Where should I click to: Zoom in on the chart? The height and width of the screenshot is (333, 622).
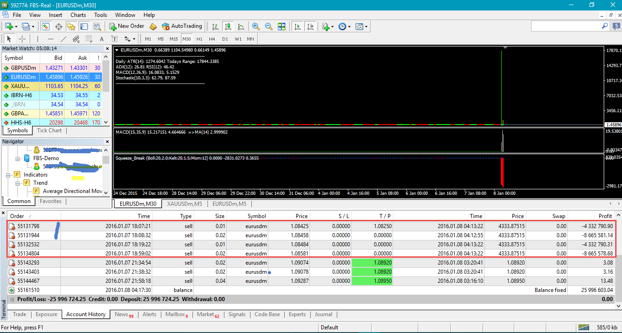click(x=256, y=26)
